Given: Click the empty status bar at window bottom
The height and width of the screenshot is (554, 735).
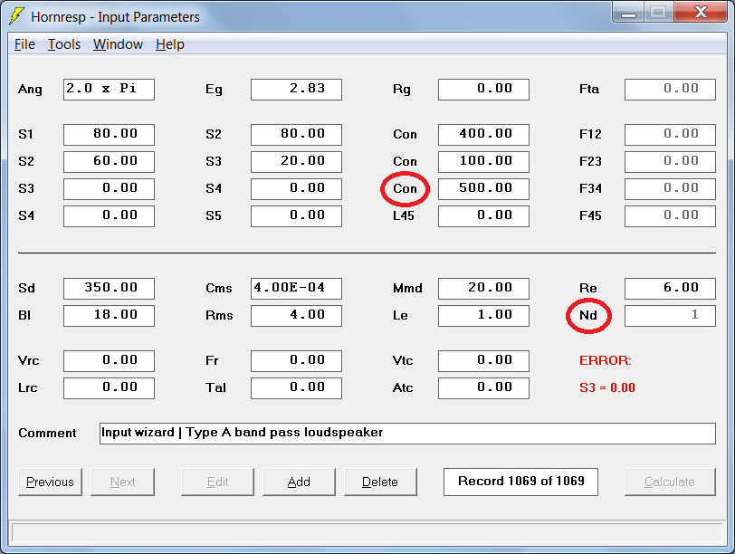Looking at the screenshot, I should pyautogui.click(x=367, y=533).
